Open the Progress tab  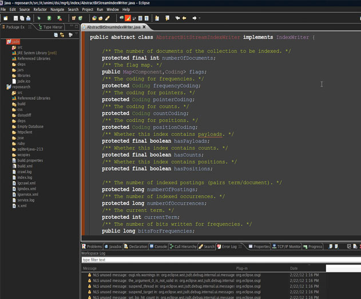(312, 246)
